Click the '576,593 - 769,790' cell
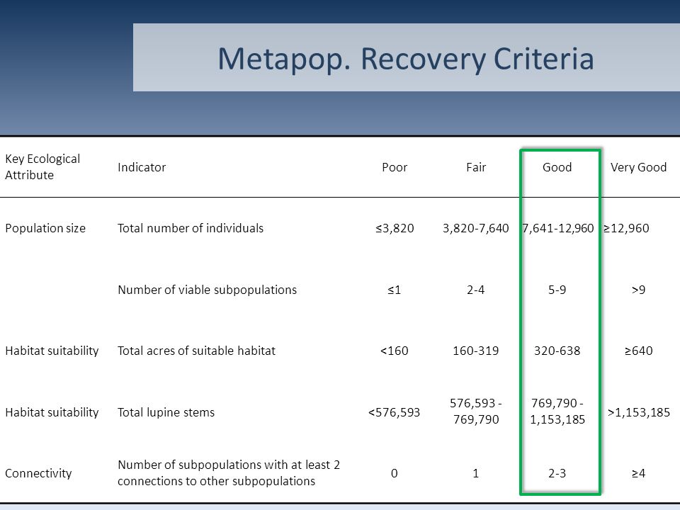Viewport: 680px width, 510px height. pos(476,411)
